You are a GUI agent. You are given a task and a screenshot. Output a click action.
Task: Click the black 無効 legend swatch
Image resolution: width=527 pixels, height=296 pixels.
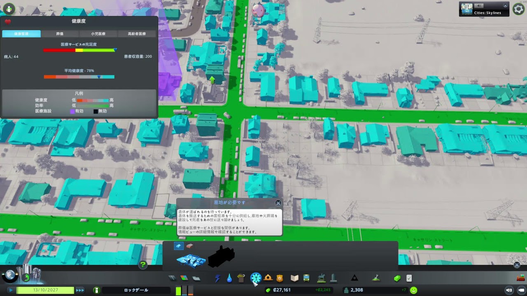point(96,111)
